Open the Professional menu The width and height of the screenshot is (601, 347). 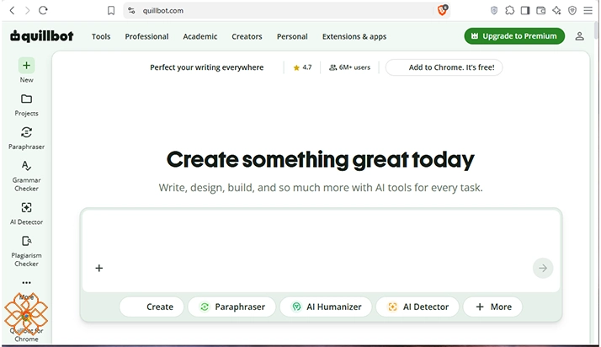[146, 36]
